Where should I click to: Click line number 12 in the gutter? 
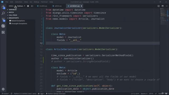click(x=41, y=43)
